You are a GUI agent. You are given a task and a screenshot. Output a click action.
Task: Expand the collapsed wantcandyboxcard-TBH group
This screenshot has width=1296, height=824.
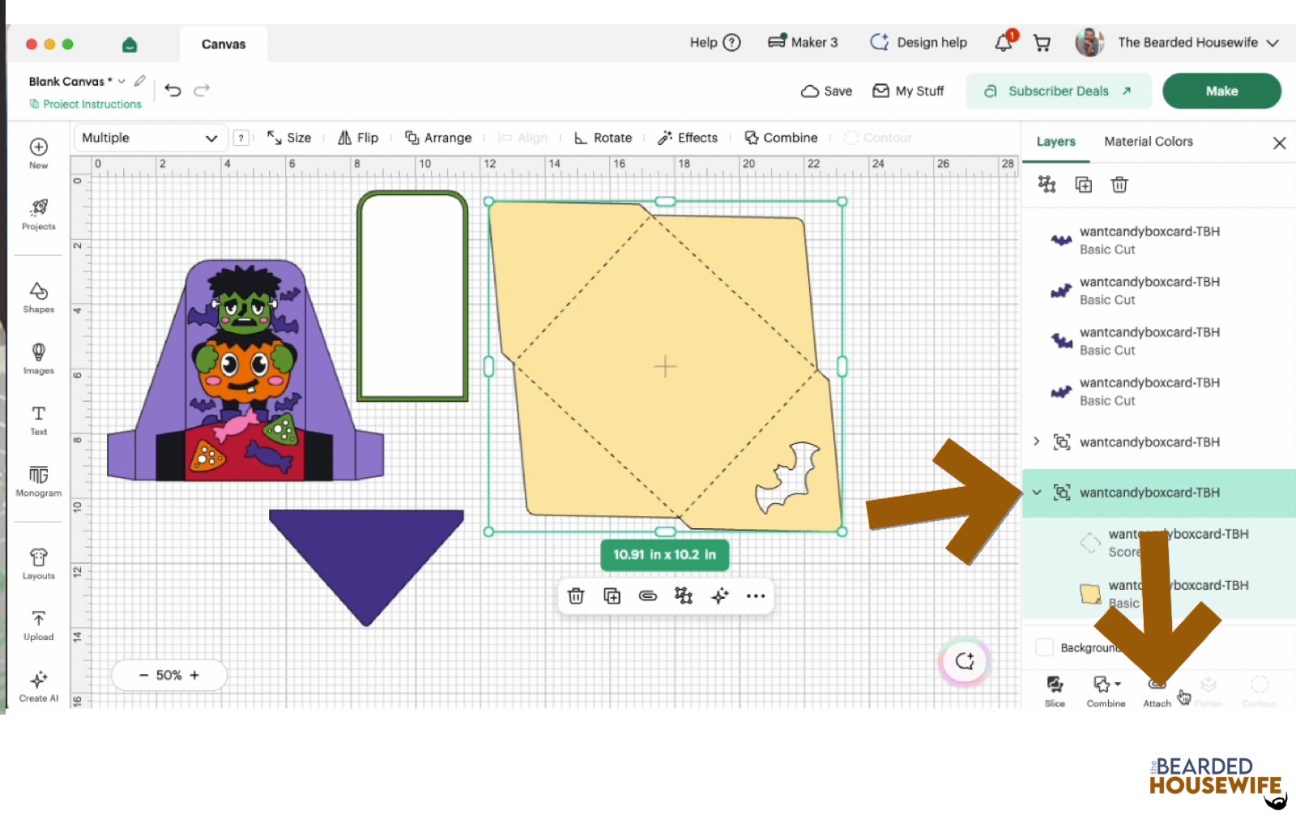1036,442
